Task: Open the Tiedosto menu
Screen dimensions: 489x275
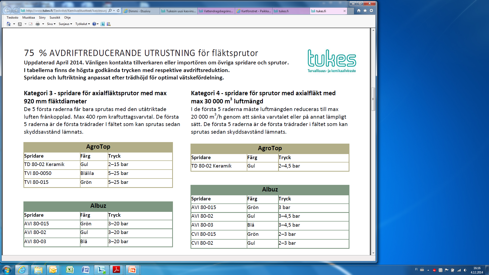Action: point(12,18)
